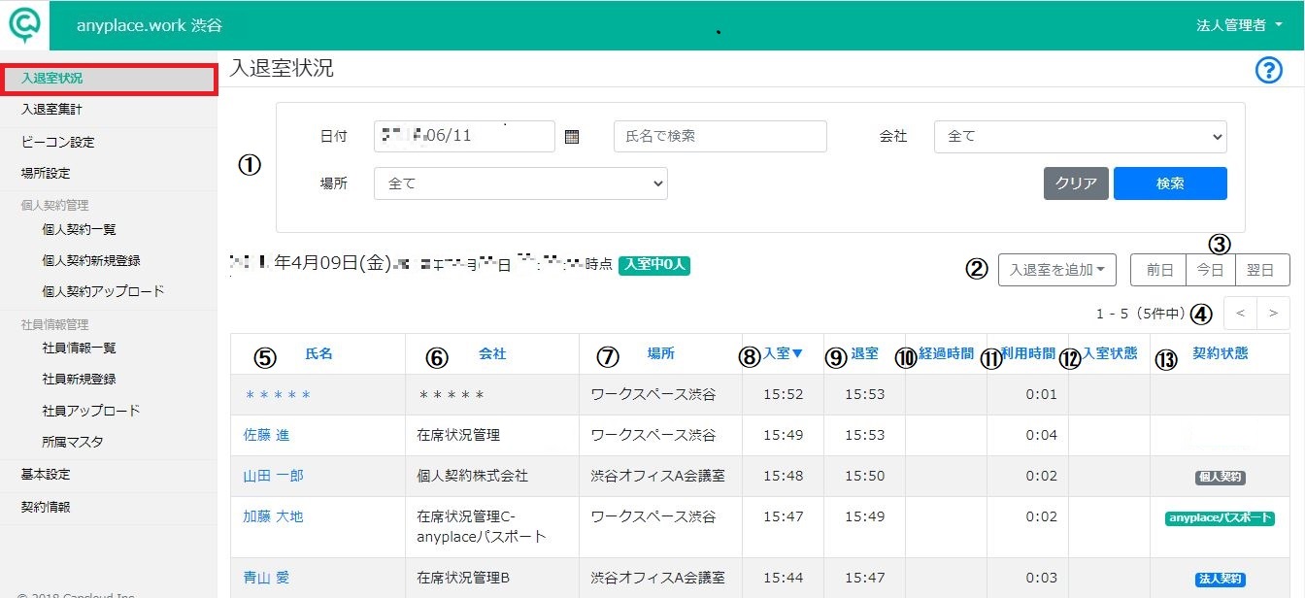Viewport: 1305px width, 598px height.
Task: Open 社員アップロード in the sidebar
Action: [91, 411]
